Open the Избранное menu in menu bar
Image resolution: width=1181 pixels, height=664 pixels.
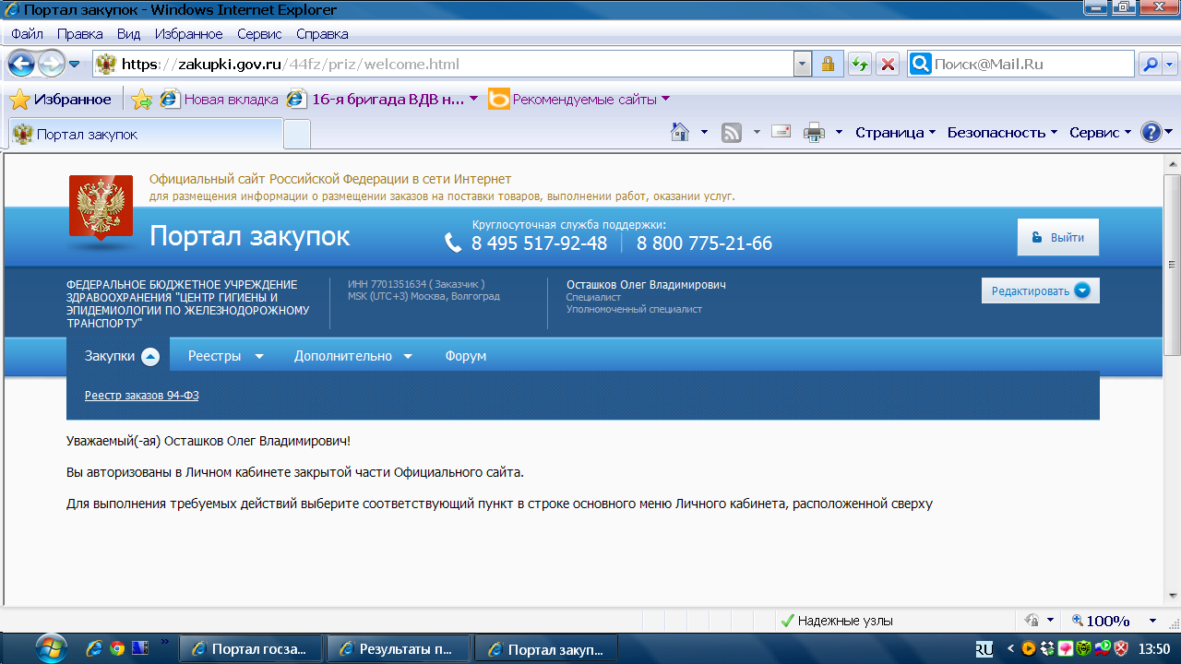coord(188,33)
